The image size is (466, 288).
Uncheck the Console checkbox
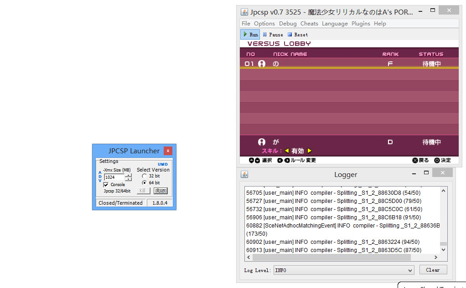coord(106,185)
